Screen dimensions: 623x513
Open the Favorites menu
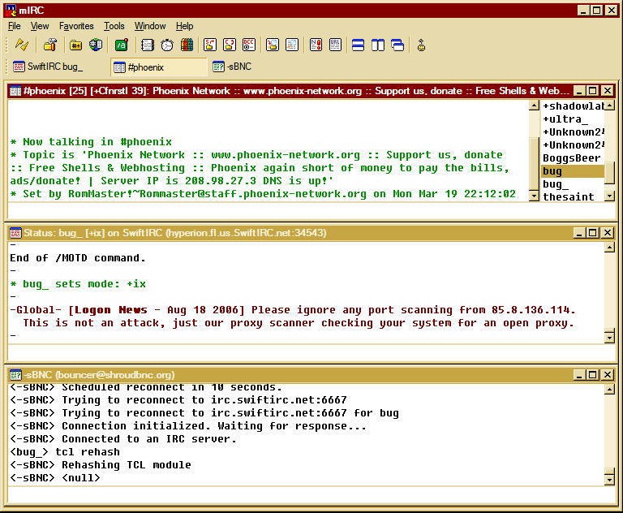[x=76, y=26]
